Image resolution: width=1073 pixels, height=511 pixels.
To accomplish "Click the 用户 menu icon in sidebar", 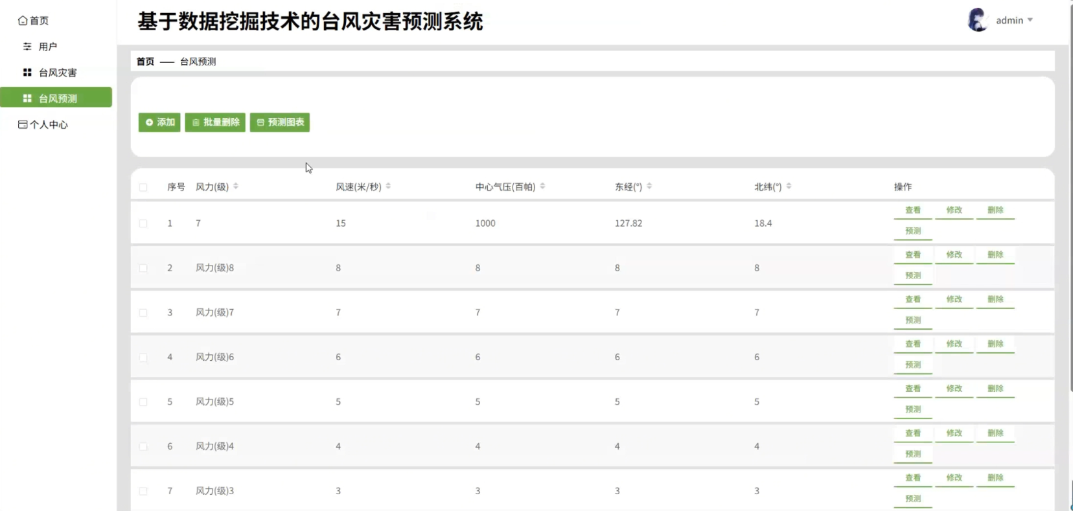I will coord(27,47).
